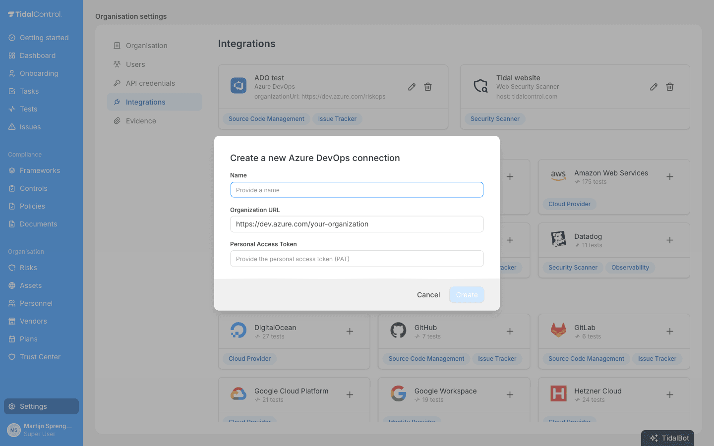
Task: Add Hetzner Cloud integration
Action: [670, 395]
